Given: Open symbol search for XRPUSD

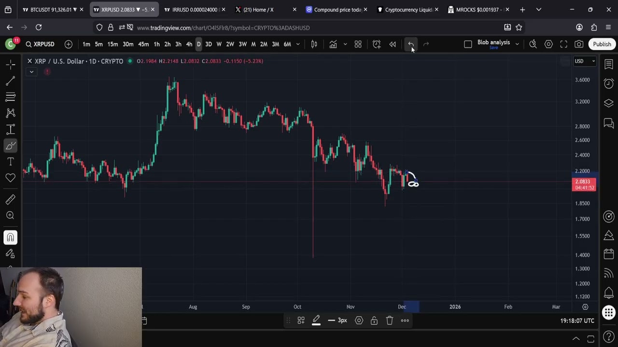Looking at the screenshot, I should pos(40,44).
